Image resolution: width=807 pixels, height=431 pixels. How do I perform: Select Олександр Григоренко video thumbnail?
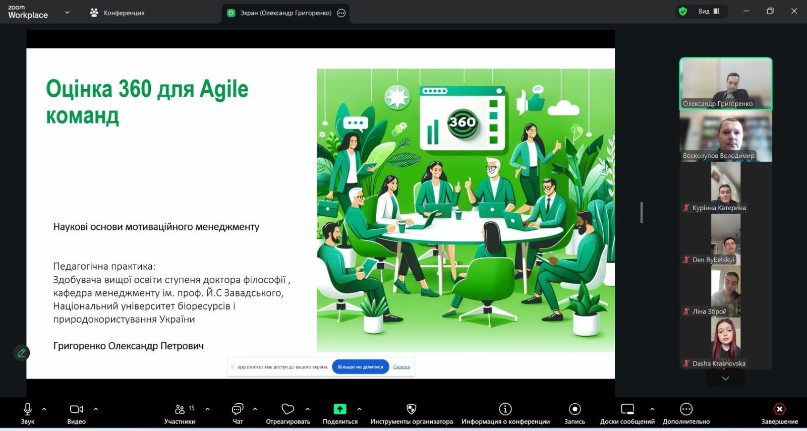[x=726, y=84]
